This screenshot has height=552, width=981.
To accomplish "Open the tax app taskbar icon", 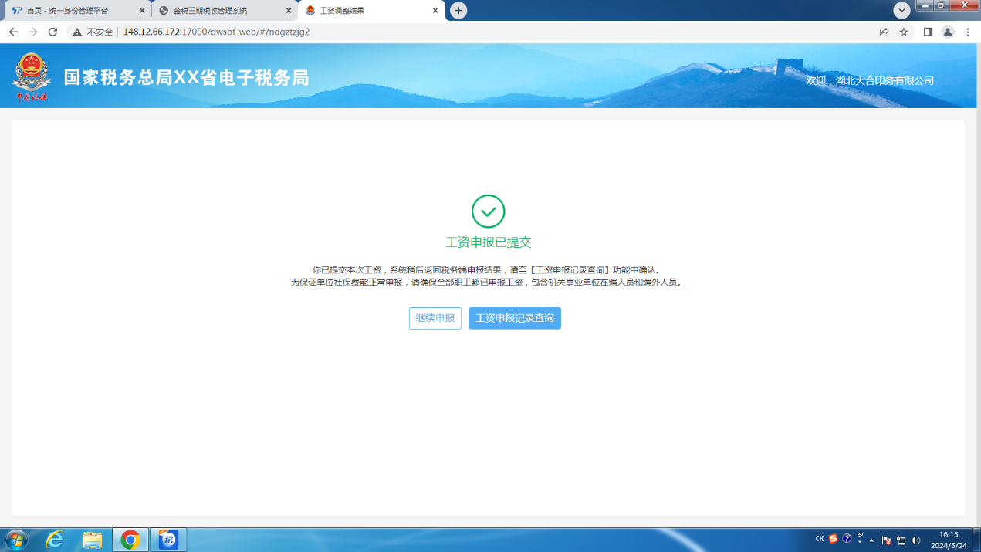I will tap(168, 540).
